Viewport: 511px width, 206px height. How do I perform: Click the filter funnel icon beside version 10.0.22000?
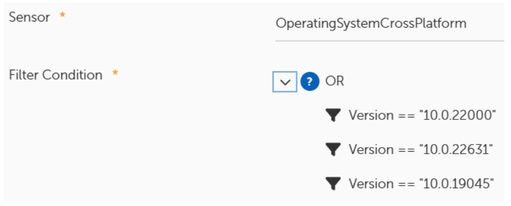333,115
